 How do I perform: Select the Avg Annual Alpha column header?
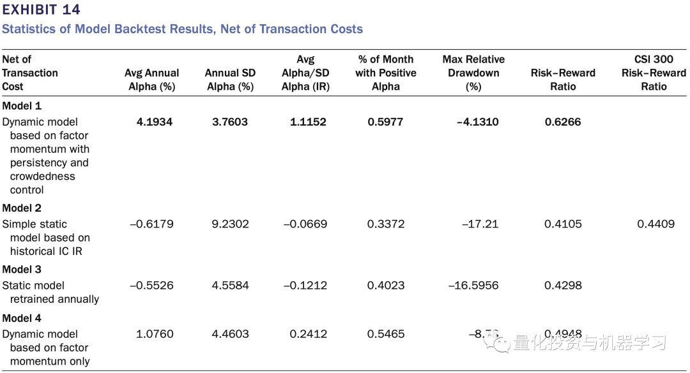pyautogui.click(x=151, y=80)
